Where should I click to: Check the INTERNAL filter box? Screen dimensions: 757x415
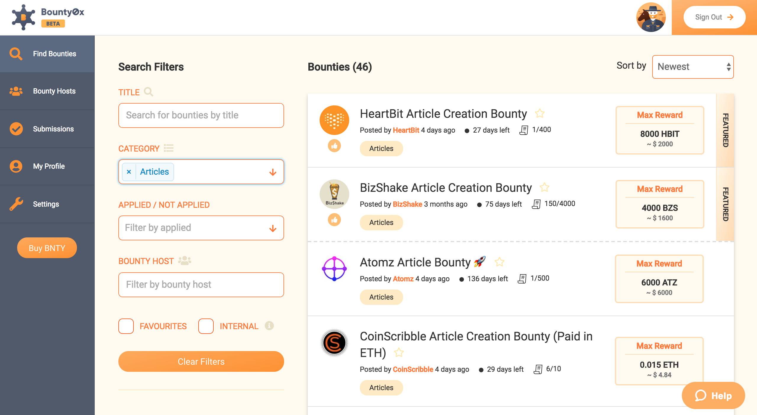206,326
